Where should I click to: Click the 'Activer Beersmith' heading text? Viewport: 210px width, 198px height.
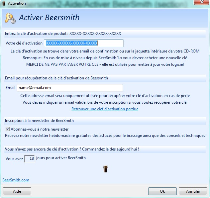pos(49,18)
